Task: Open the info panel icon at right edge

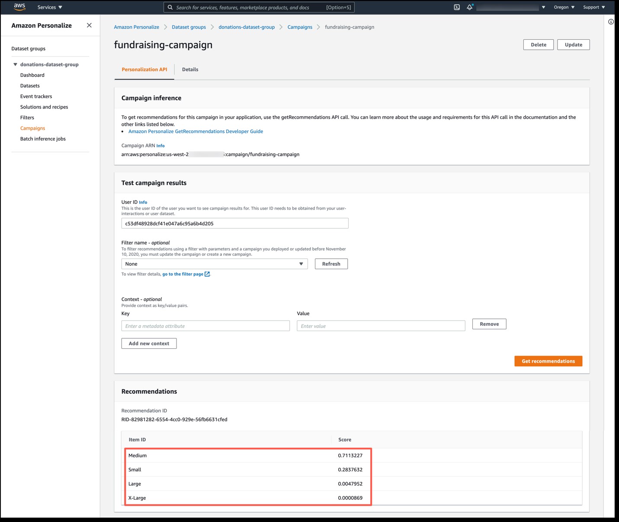Action: [x=611, y=22]
